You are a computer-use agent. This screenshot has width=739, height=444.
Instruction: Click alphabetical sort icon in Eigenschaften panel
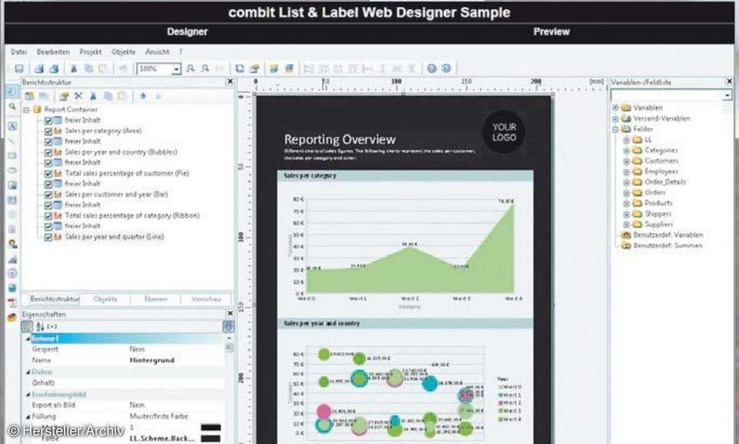(40, 326)
